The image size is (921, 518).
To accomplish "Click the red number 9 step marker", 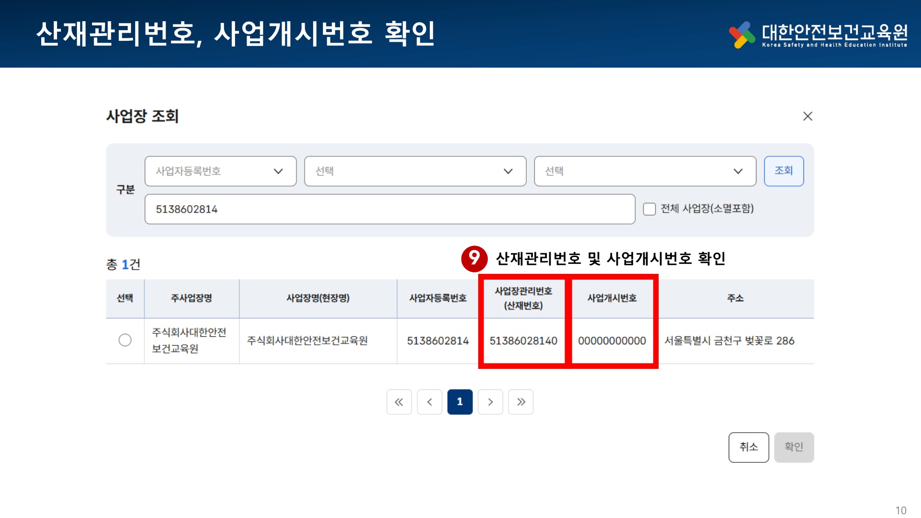I will [x=474, y=259].
